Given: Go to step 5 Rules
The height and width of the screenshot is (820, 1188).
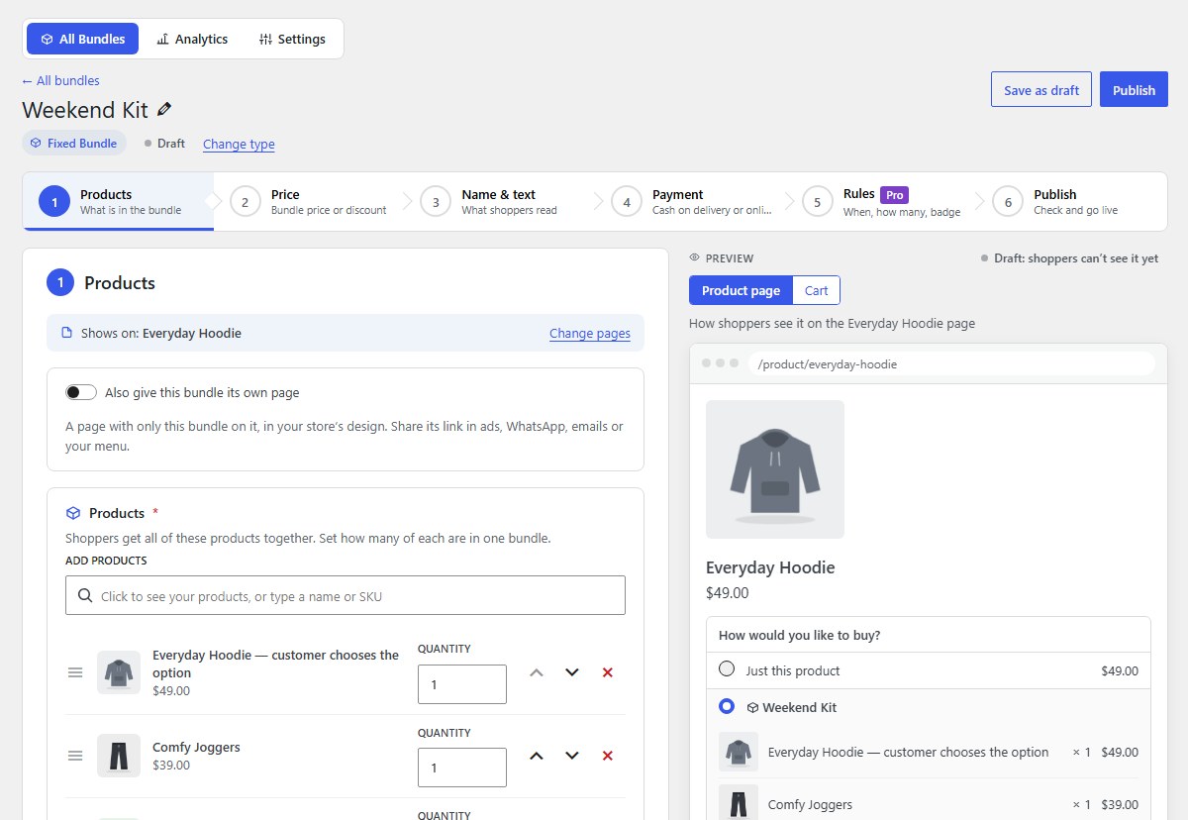Looking at the screenshot, I should pos(882,202).
